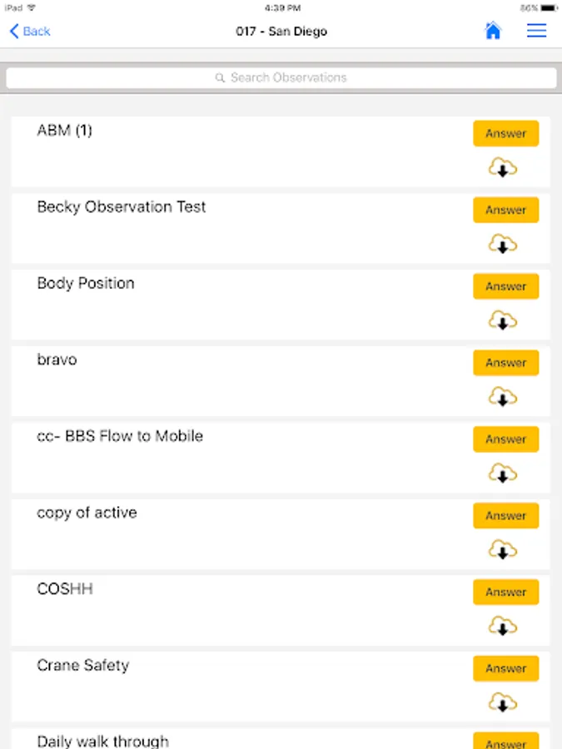This screenshot has height=749, width=562.
Task: Download the ABM (1) observation
Action: (502, 168)
